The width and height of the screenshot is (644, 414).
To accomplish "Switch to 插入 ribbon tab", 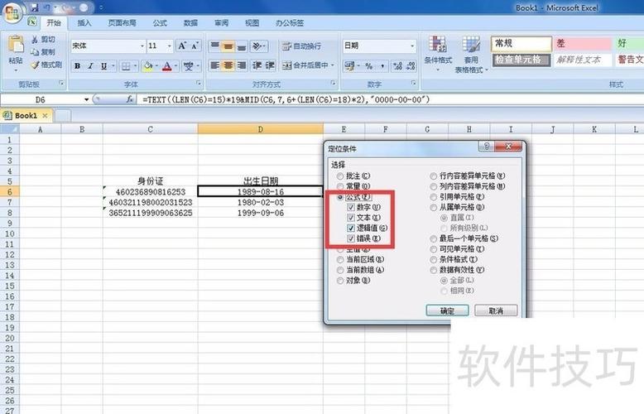I will click(x=84, y=23).
